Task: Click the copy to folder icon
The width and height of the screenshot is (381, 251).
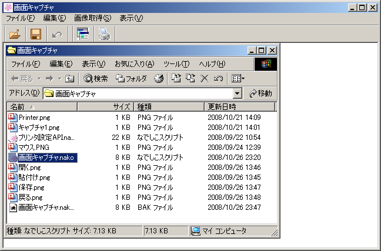Action: [x=190, y=78]
